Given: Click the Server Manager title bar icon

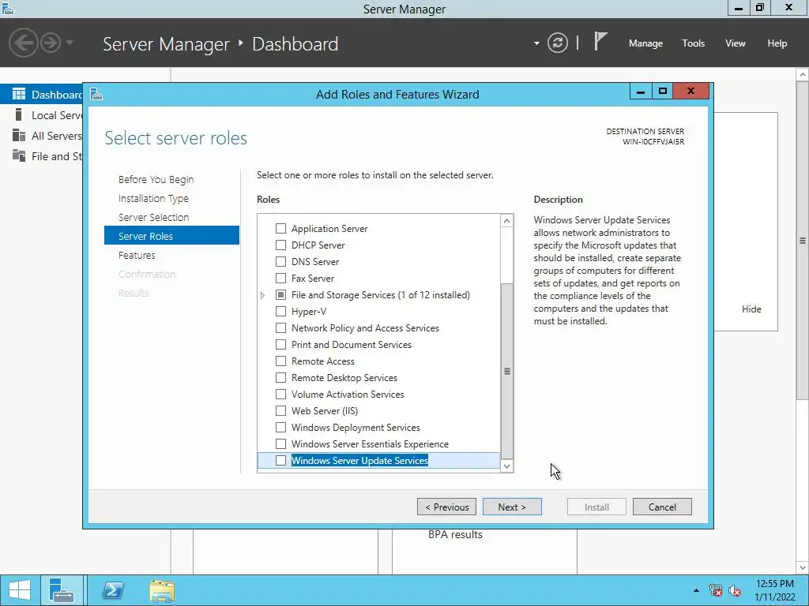Looking at the screenshot, I should click(7, 8).
